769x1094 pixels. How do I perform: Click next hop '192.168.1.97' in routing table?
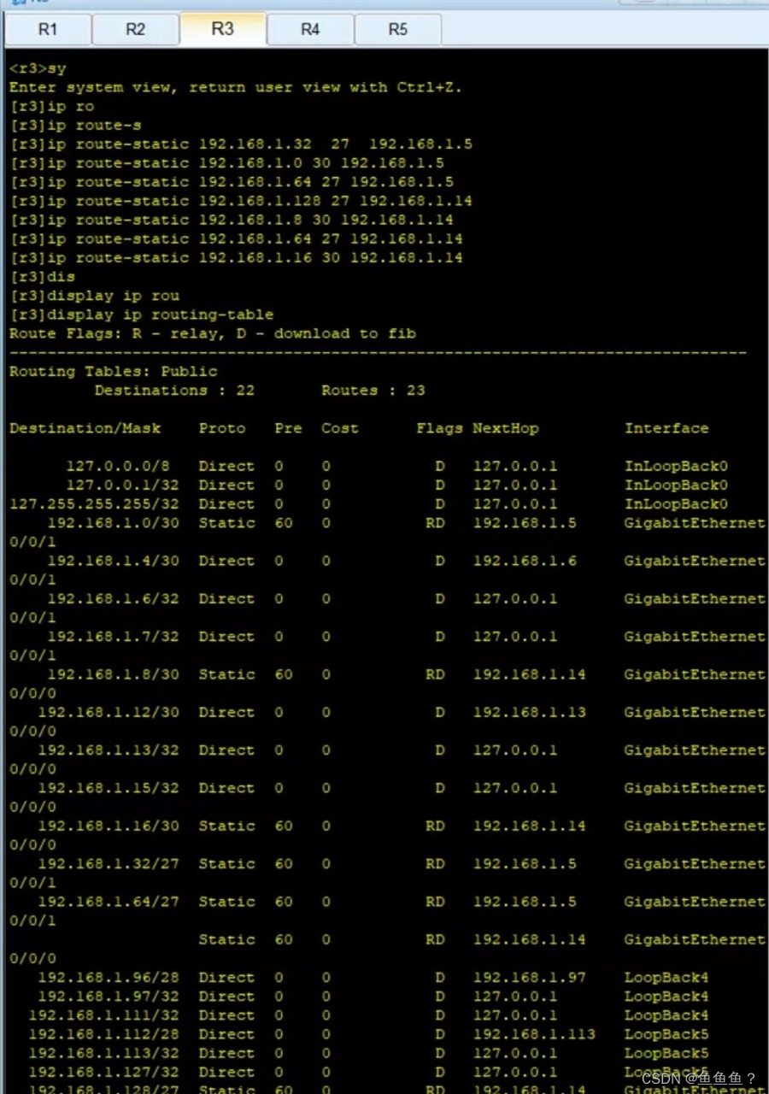coord(530,977)
